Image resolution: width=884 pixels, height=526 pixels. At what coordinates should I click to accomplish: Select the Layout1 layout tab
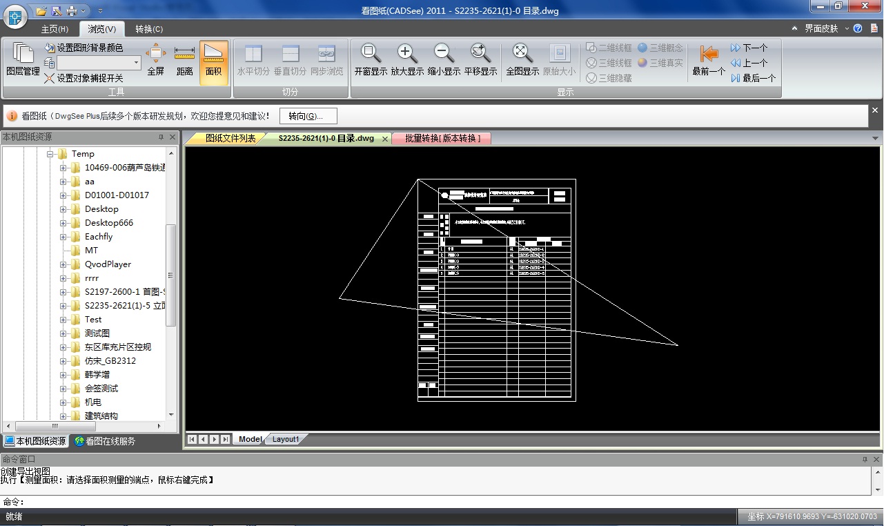286,439
